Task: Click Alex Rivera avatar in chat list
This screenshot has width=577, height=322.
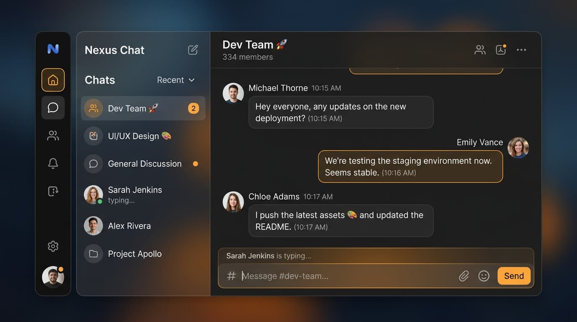Action: pyautogui.click(x=94, y=226)
